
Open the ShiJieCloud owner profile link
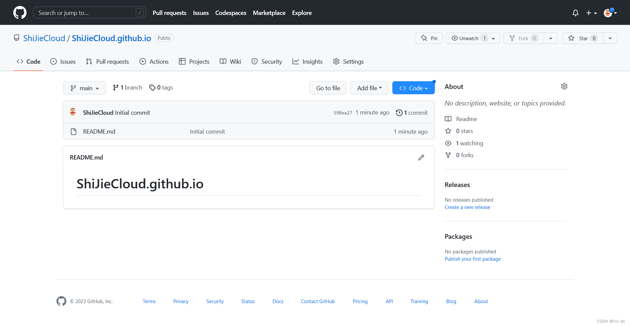(x=44, y=38)
